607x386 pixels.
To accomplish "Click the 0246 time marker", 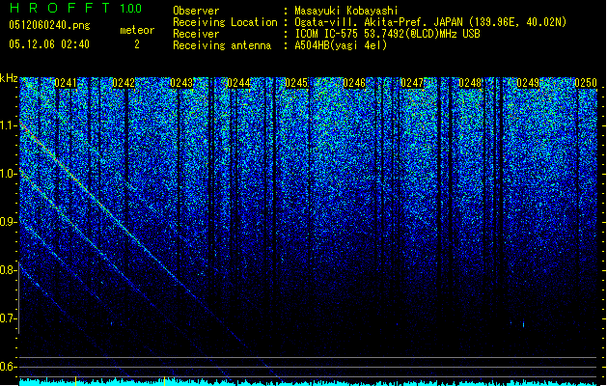I will (354, 83).
